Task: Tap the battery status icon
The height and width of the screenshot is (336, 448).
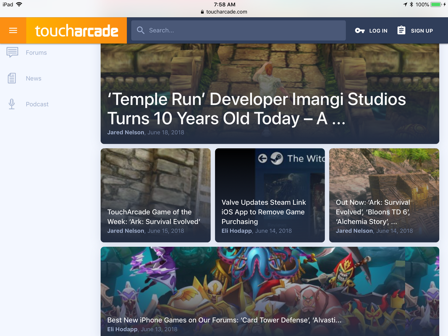Action: [436, 4]
